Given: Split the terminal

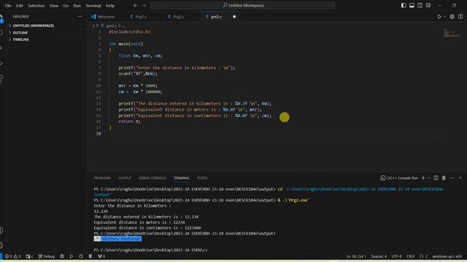Looking at the screenshot, I should pos(436,178).
